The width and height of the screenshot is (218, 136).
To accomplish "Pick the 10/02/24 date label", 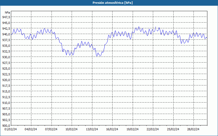I will click(x=71, y=129).
